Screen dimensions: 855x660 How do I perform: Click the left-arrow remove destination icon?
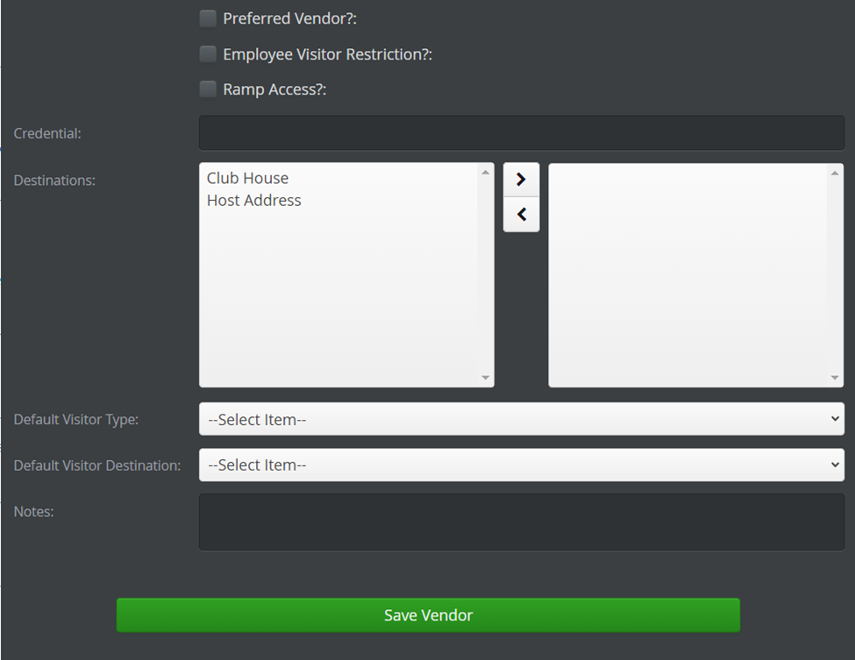521,214
